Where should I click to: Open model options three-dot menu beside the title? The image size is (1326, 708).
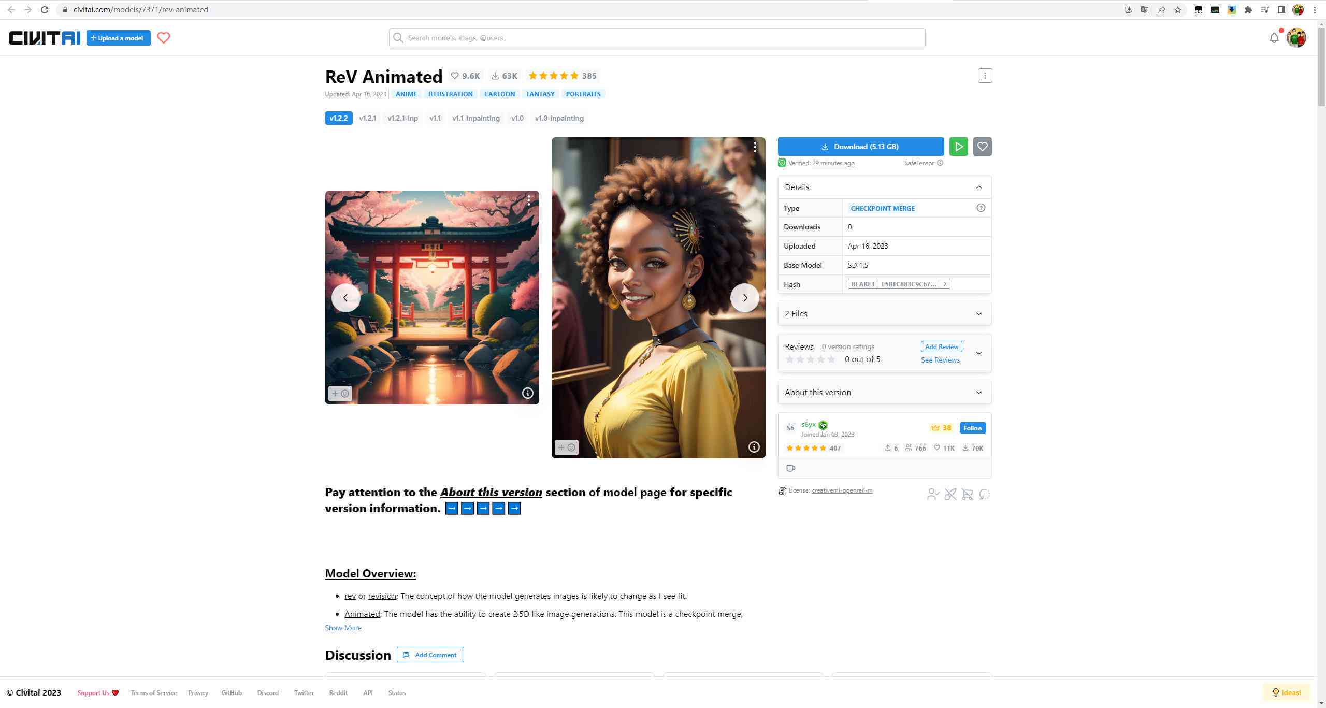point(985,76)
